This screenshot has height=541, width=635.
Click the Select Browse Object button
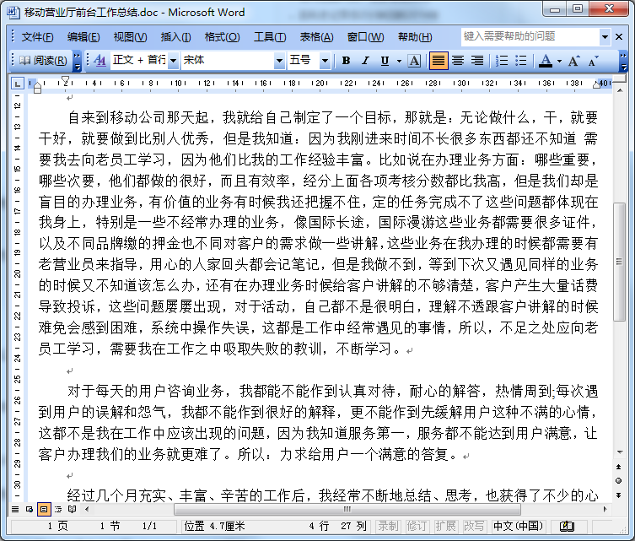(619, 481)
